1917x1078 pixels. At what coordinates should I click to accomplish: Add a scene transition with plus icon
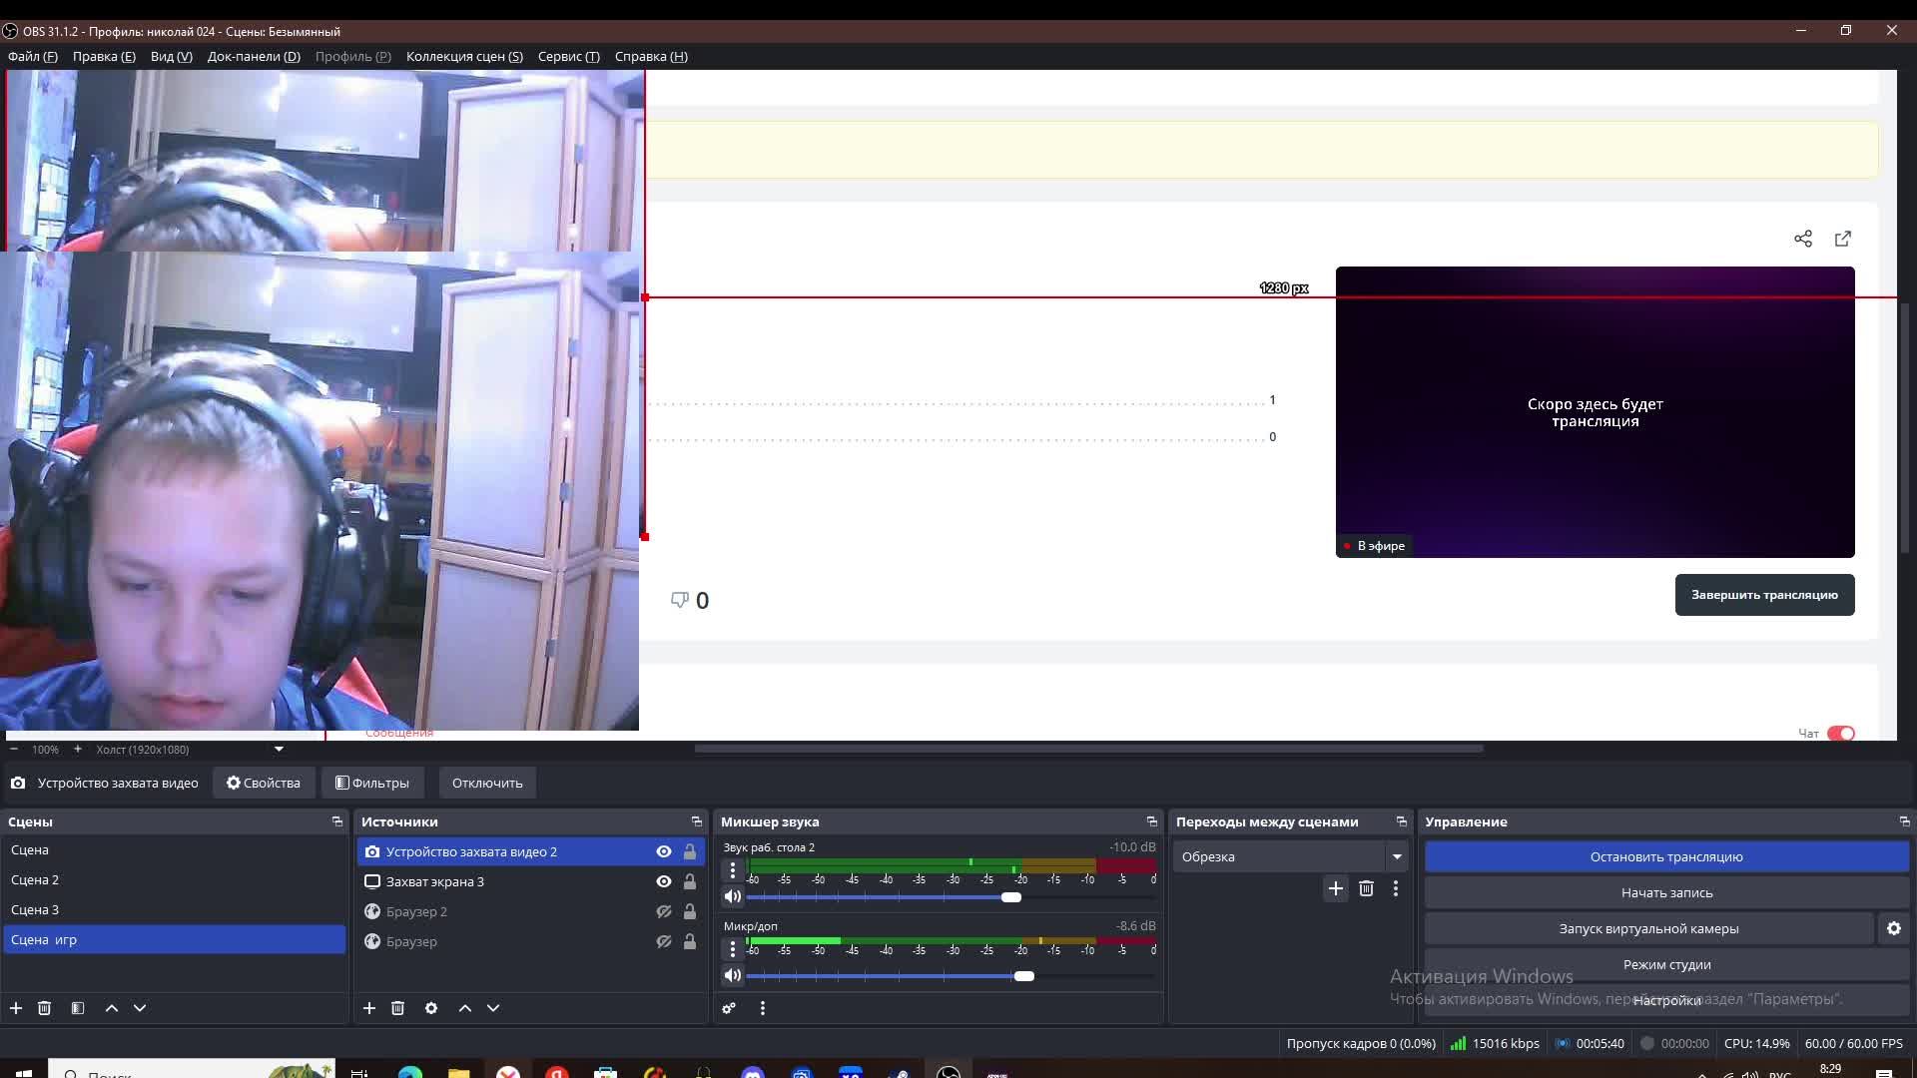[x=1335, y=888]
